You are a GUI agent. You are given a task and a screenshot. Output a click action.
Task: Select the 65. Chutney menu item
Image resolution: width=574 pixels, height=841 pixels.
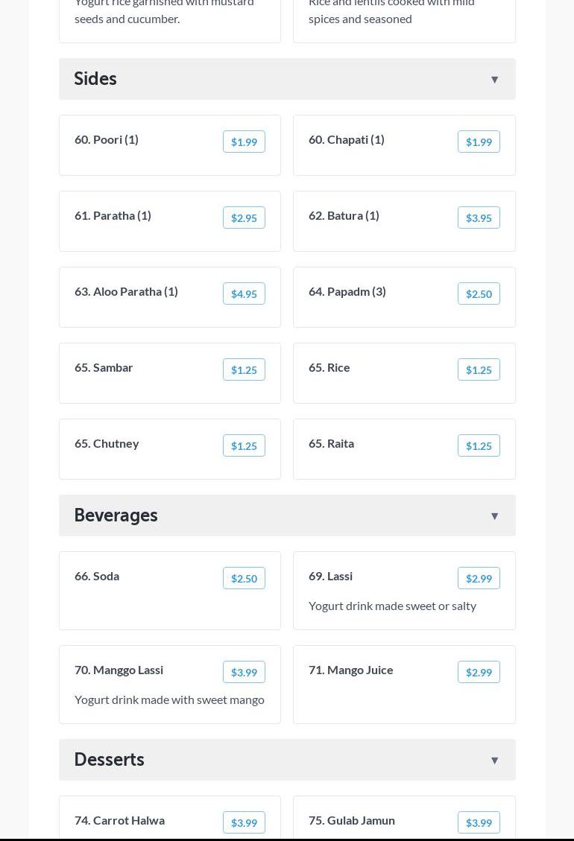click(x=107, y=444)
